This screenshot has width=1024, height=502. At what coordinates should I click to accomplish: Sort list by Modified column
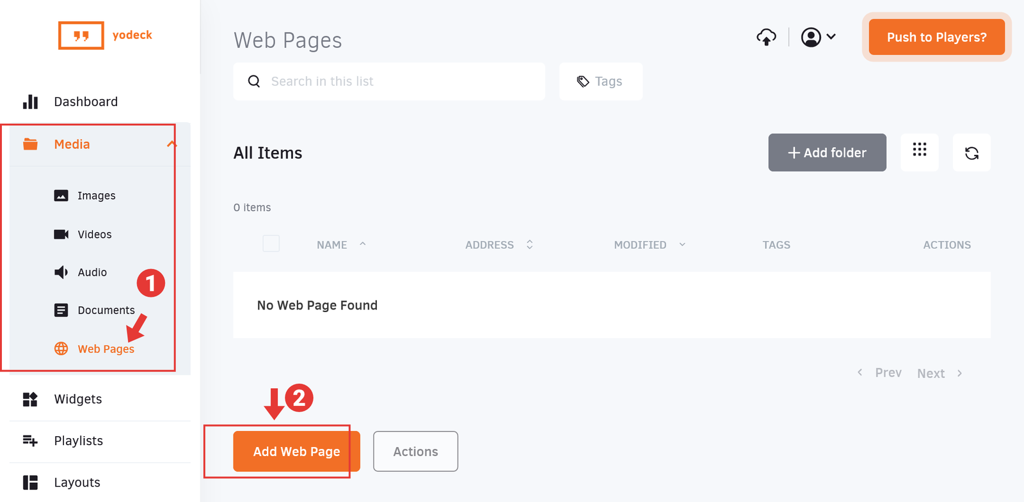tap(641, 245)
